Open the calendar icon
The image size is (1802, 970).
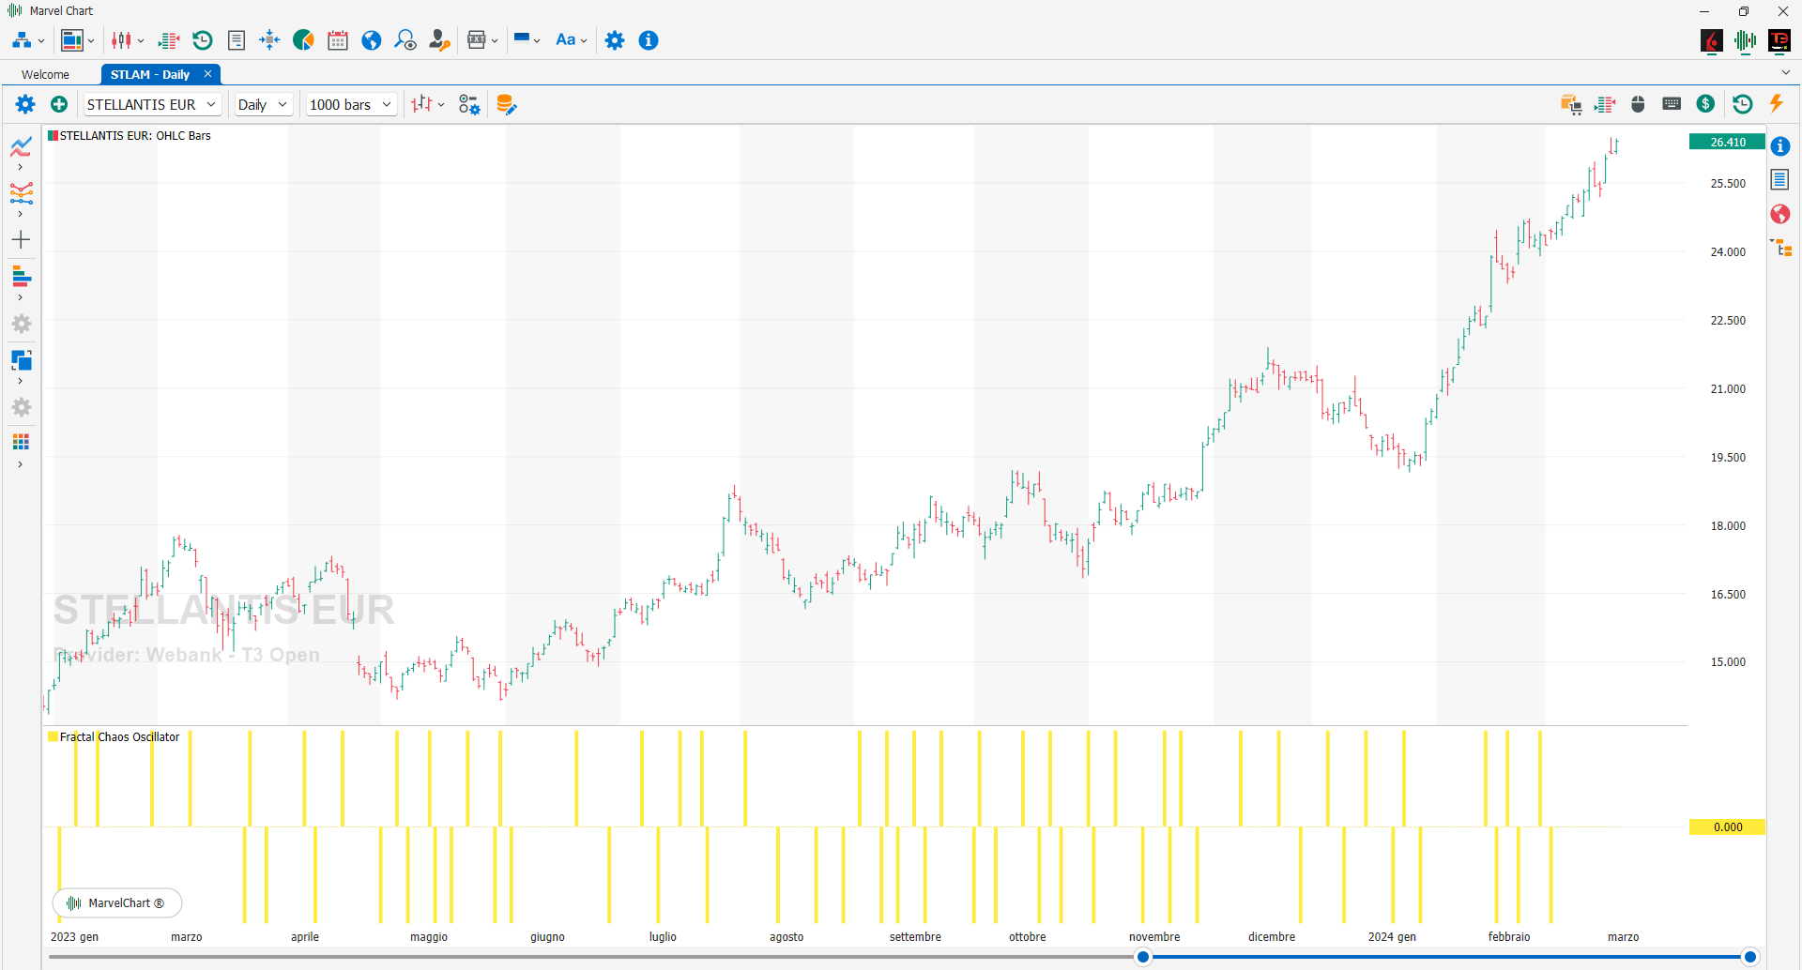[x=338, y=40]
